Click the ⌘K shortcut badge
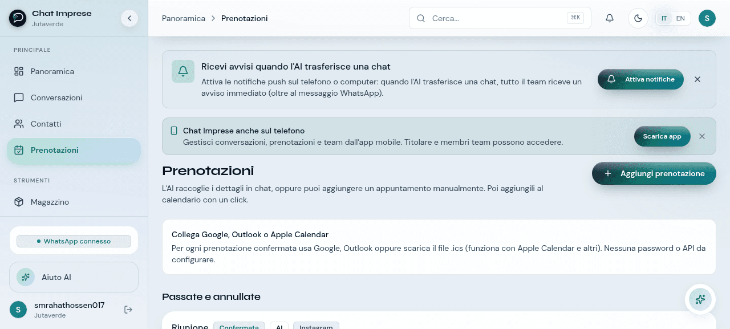The width and height of the screenshot is (730, 329). (575, 18)
